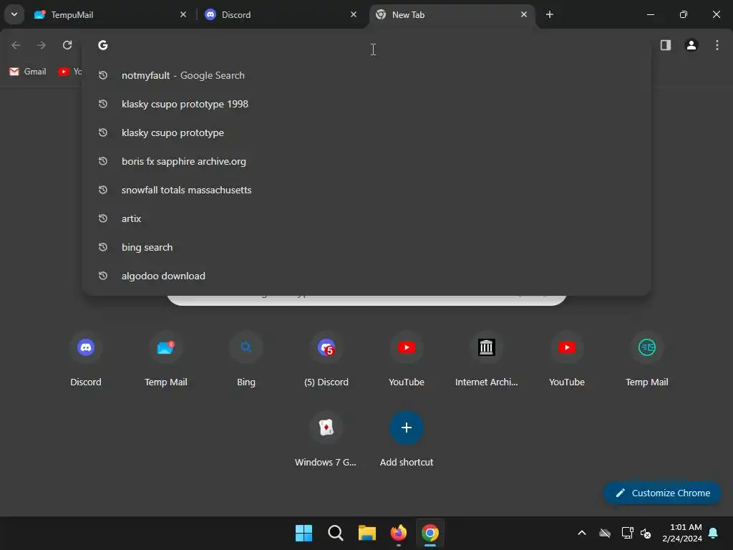Close the New Tab tab
The height and width of the screenshot is (550, 733).
click(523, 14)
